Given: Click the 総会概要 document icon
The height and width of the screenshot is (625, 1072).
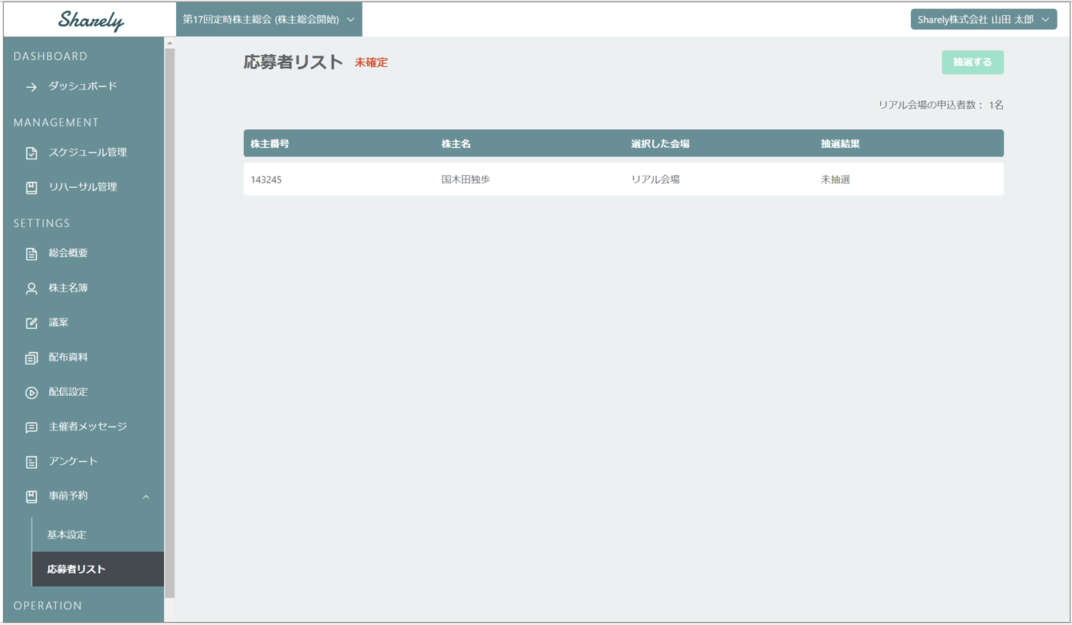Looking at the screenshot, I should coord(31,254).
